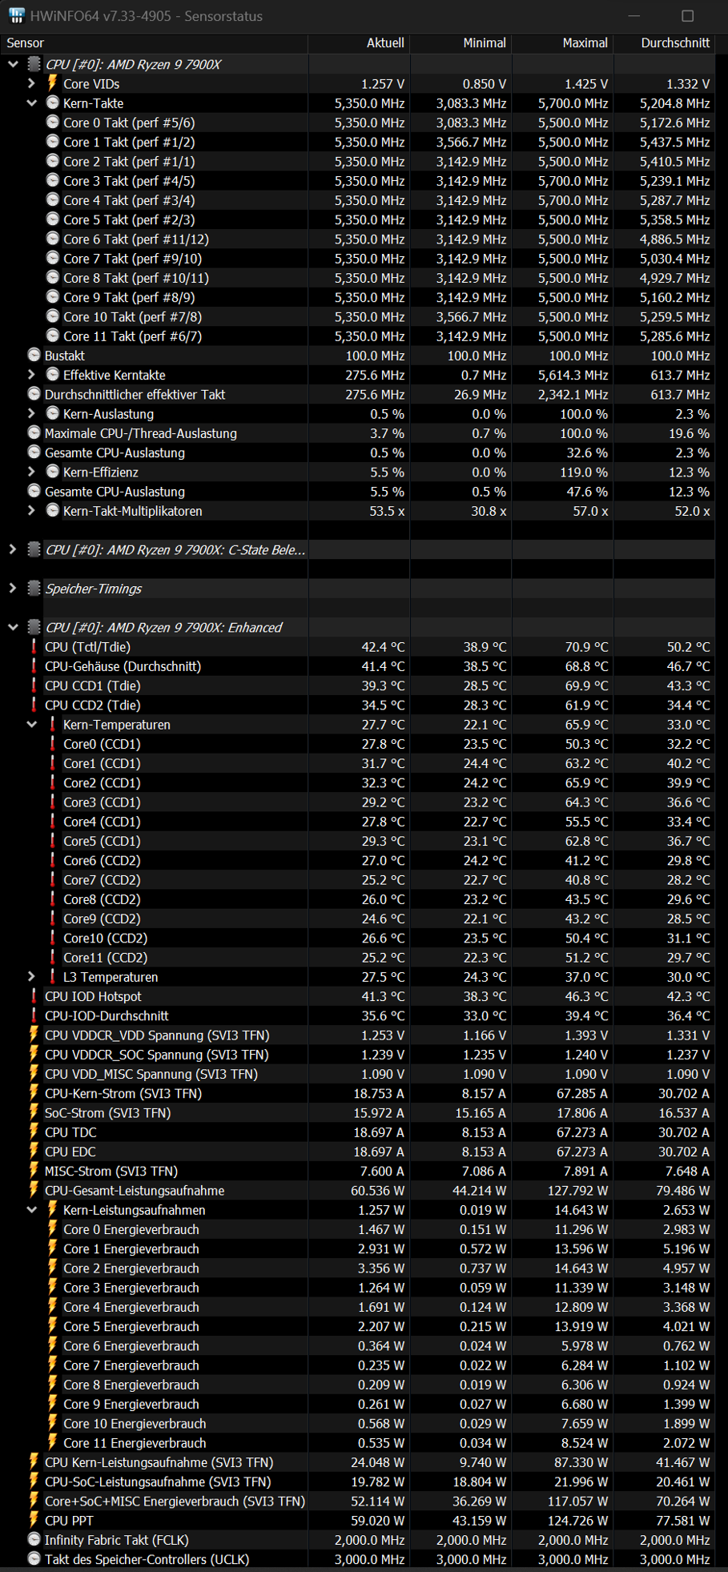The image size is (728, 1572).
Task: Click lightning icon of Core 9 Energieverbrauch
Action: tap(53, 1403)
